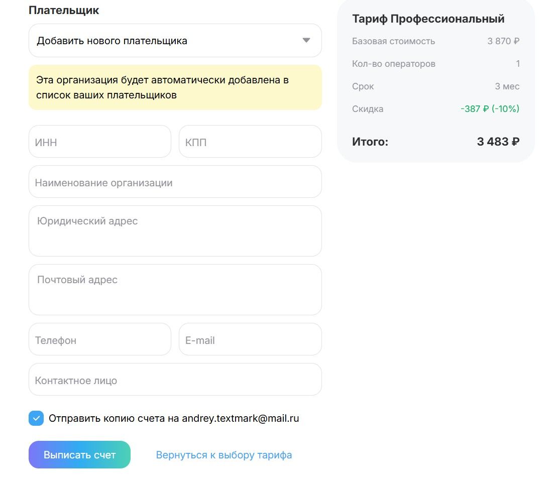Click the 'Тариф Профессиональный' heading
553x485 pixels.
pyautogui.click(x=428, y=19)
